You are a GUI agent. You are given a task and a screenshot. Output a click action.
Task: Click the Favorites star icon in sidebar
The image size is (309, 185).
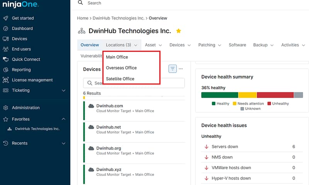pos(6,119)
